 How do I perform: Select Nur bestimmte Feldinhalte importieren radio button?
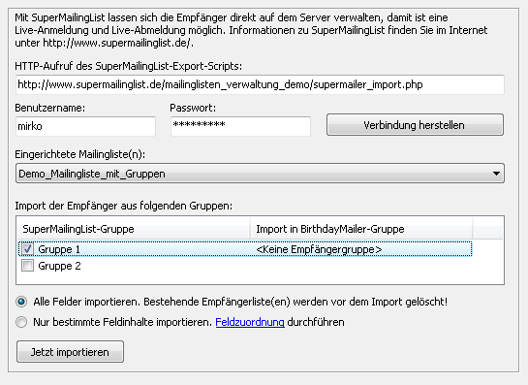[21, 322]
